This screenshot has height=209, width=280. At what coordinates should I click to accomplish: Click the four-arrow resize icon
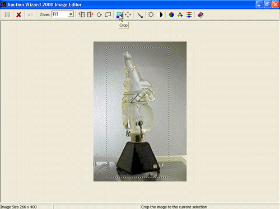click(128, 15)
